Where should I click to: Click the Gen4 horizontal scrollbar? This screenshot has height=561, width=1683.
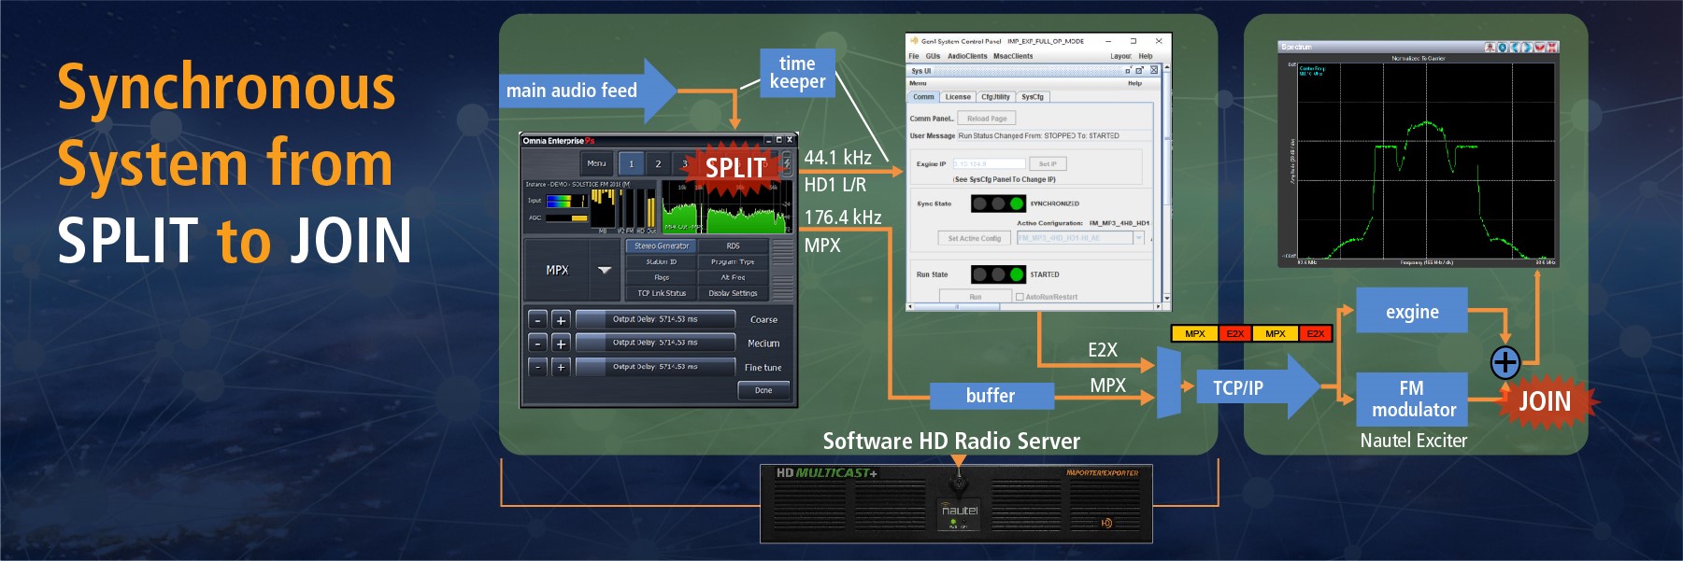[1033, 306]
